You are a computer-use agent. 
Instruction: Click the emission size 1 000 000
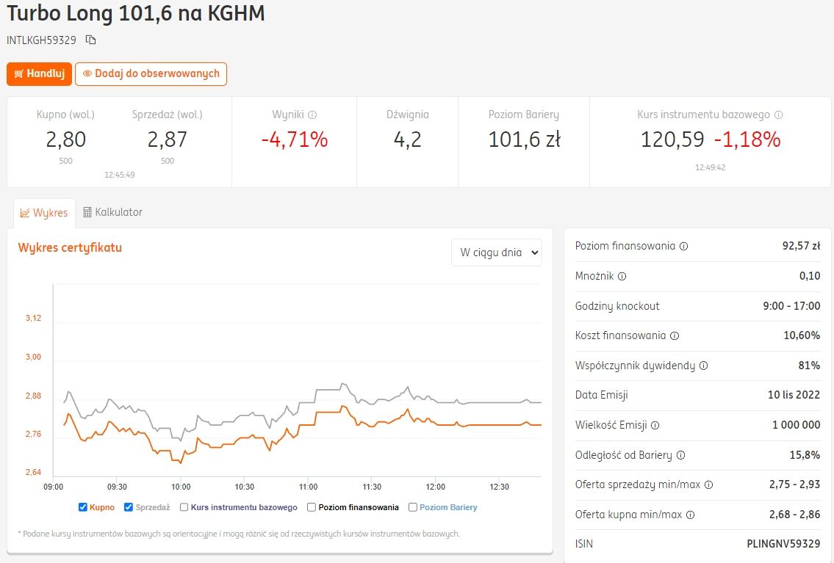click(797, 425)
